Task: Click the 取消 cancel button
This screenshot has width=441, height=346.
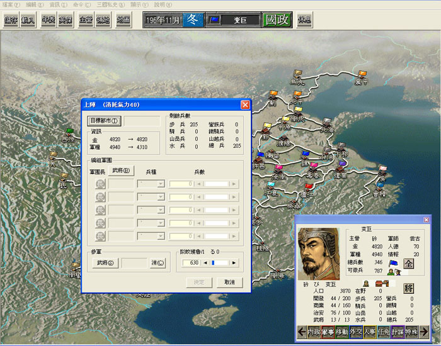Action: click(229, 282)
